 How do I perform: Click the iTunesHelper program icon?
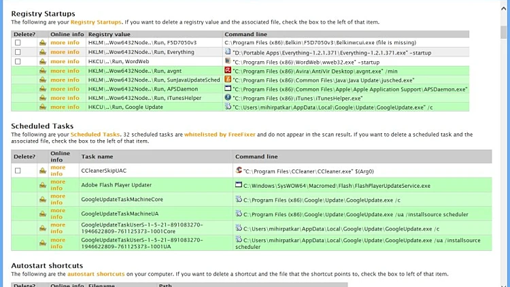[228, 98]
